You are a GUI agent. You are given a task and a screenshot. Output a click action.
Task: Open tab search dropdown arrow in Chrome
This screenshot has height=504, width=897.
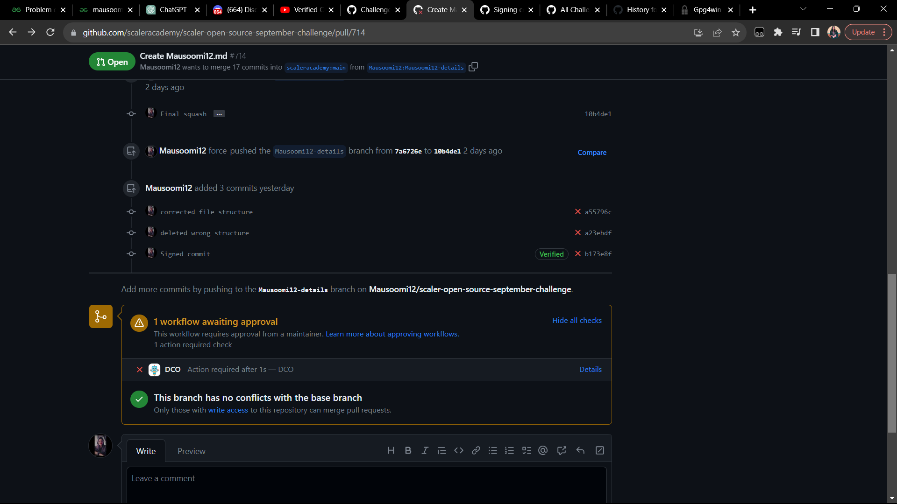(x=803, y=9)
